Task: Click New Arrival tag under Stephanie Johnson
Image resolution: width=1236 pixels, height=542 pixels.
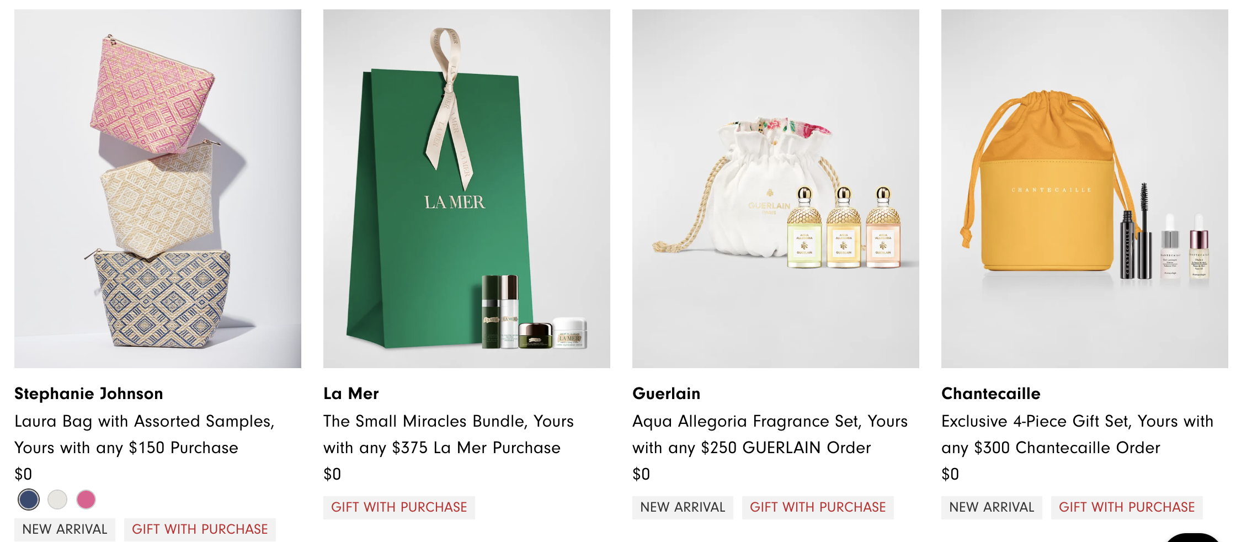Action: [65, 529]
